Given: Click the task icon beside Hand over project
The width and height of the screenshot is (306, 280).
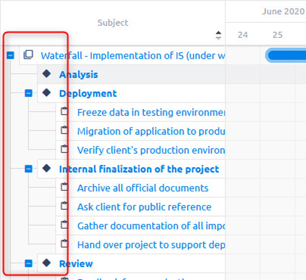Looking at the screenshot, I should coord(65,244).
